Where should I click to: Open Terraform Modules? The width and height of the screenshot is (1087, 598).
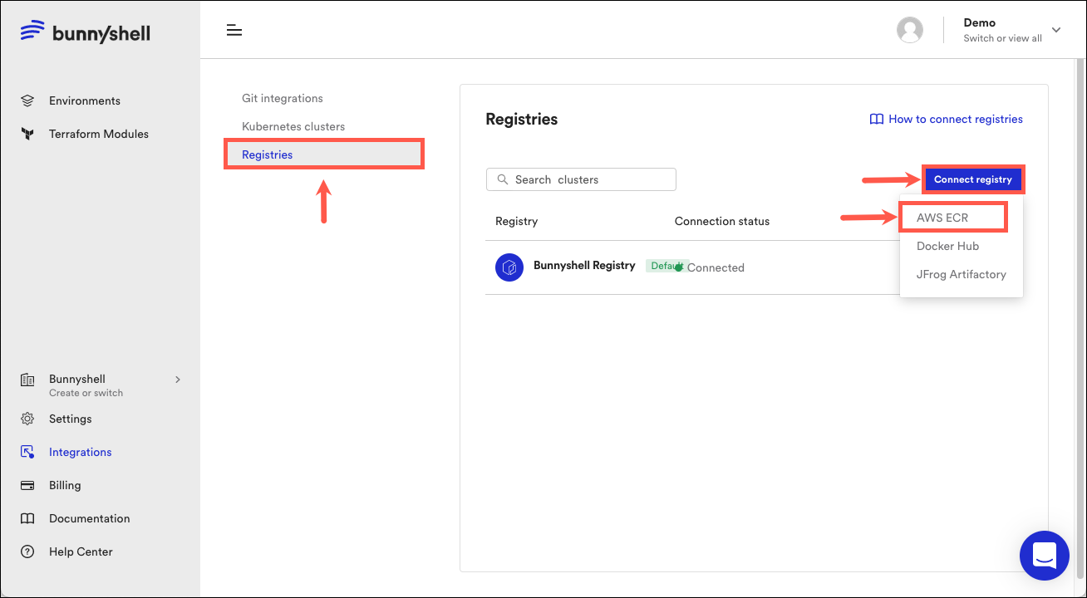99,134
